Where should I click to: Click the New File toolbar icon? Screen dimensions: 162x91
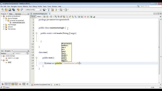click(3, 10)
